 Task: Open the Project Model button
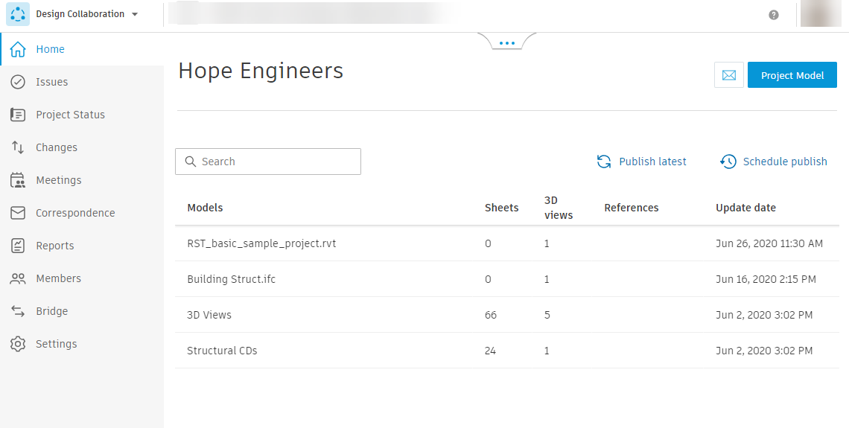(792, 75)
